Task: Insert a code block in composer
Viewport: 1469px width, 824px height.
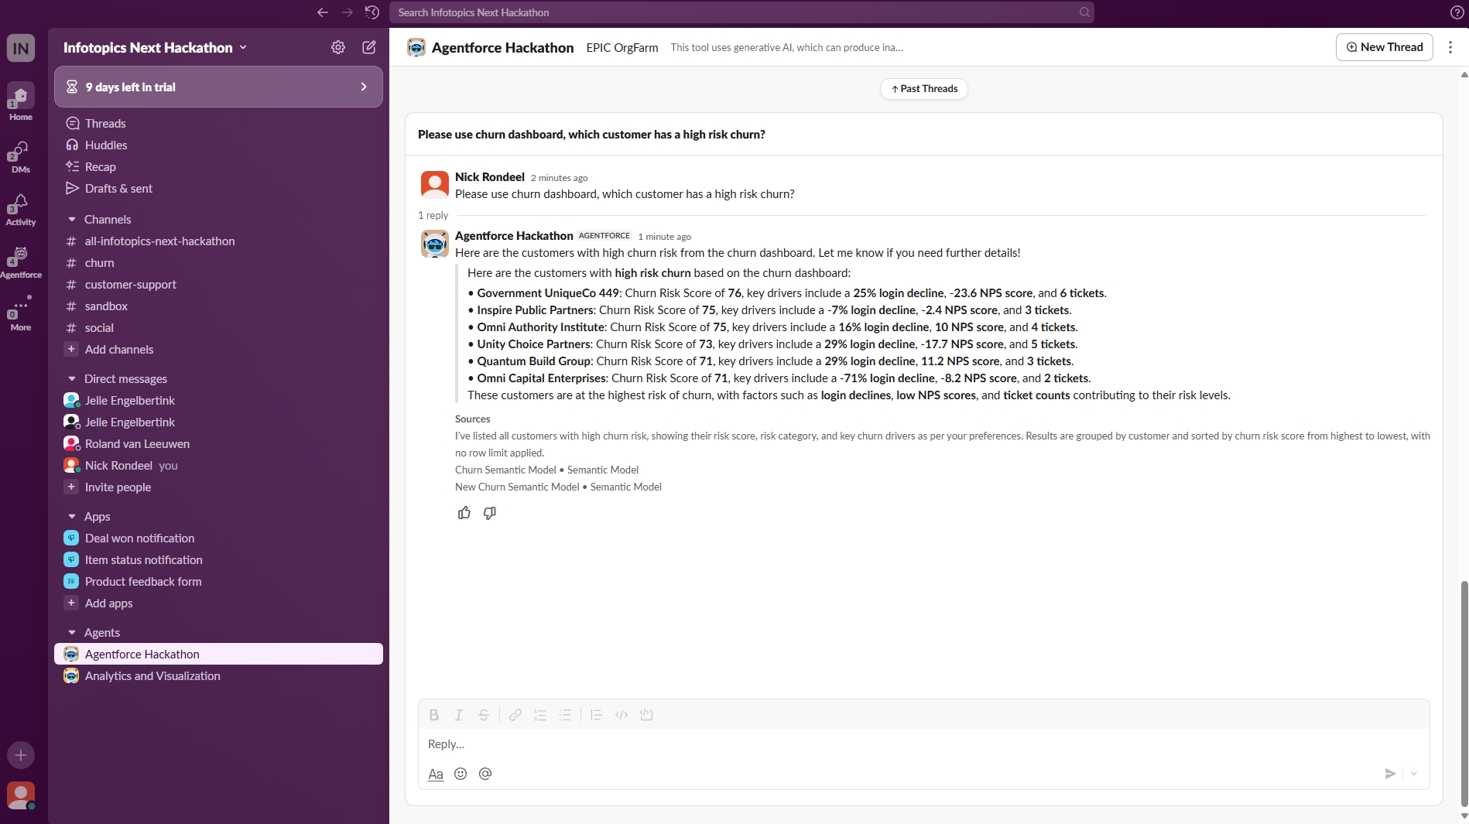Action: 647,715
